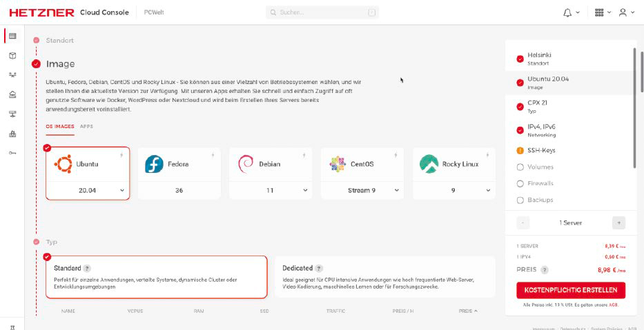This screenshot has height=330, width=644.
Task: Click the lightning icon on Fedora card
Action: 213,155
